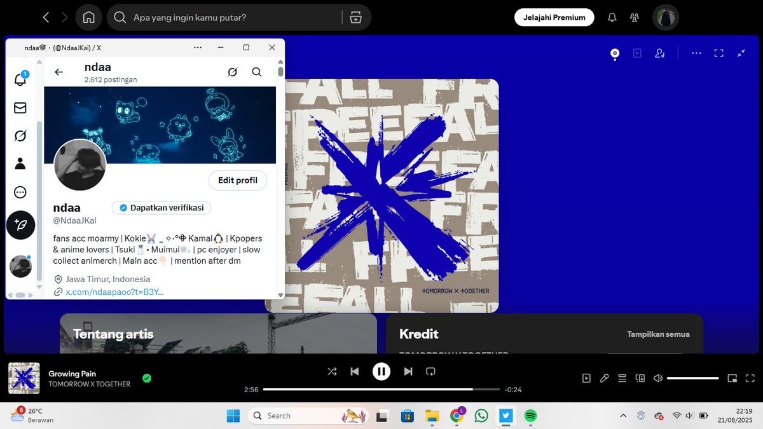Image resolution: width=763 pixels, height=429 pixels.
Task: Open Grok in X sidebar
Action: 20,136
